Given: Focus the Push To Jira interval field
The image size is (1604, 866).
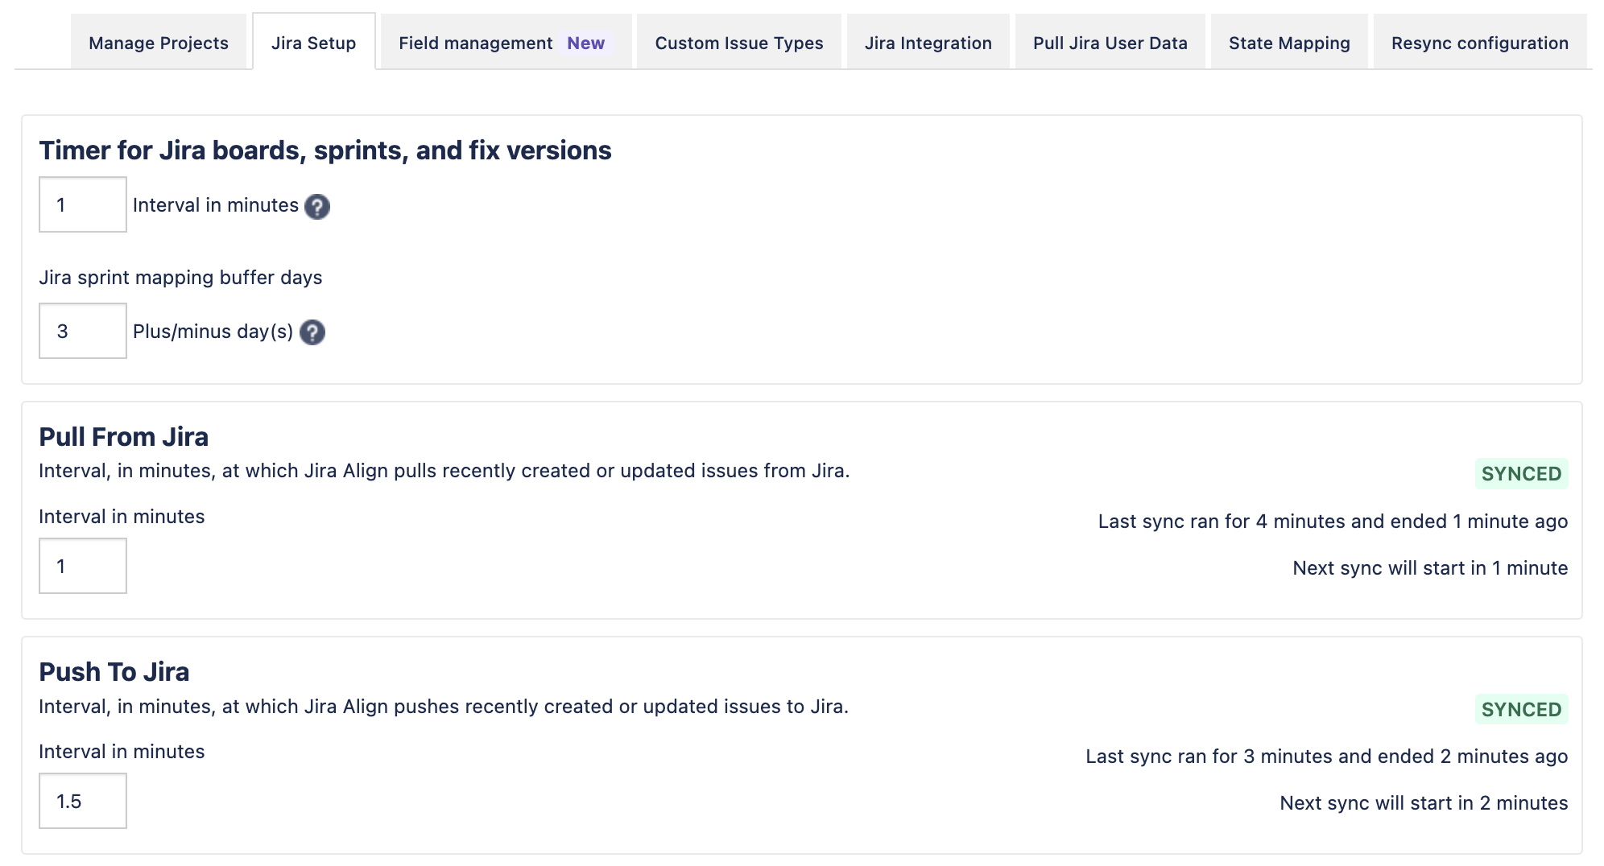Looking at the screenshot, I should tap(83, 801).
